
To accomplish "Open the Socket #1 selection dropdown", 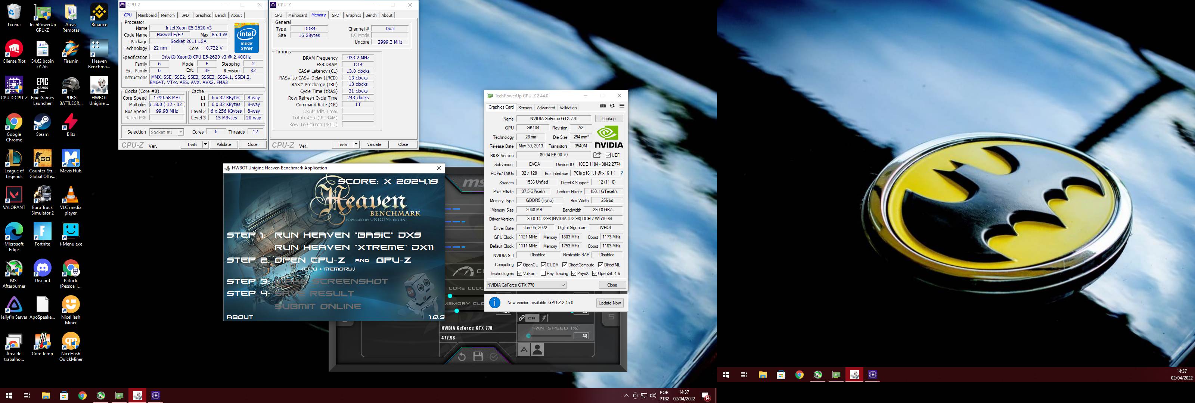I will [167, 132].
